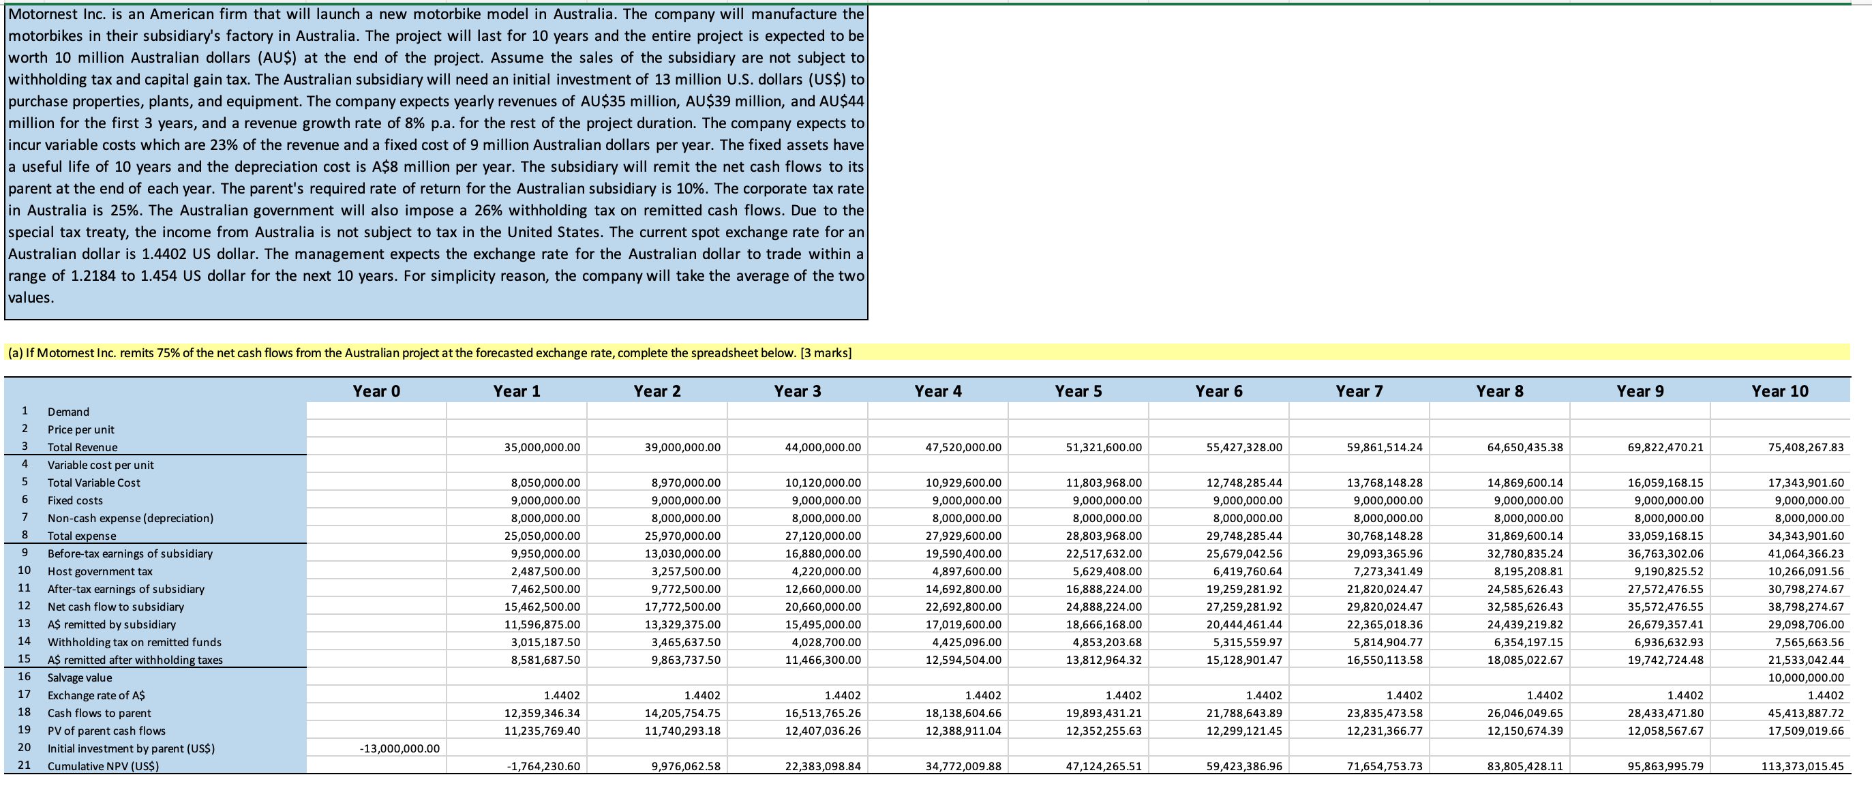Select Year 3 PV of parent cash flows 12,407,036.26

point(823,730)
